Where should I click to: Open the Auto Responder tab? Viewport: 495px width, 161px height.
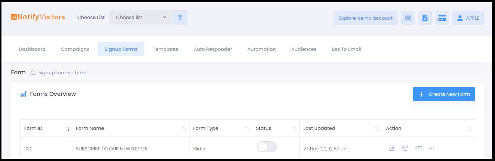click(x=213, y=49)
